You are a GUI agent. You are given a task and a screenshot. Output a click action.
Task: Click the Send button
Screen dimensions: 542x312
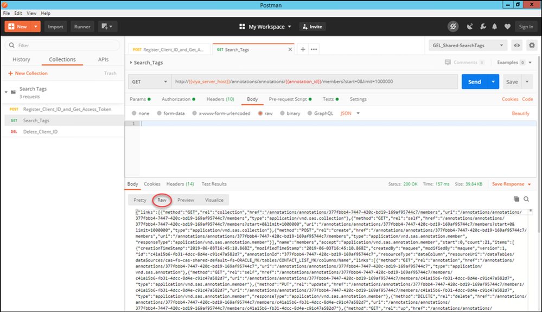pyautogui.click(x=475, y=81)
